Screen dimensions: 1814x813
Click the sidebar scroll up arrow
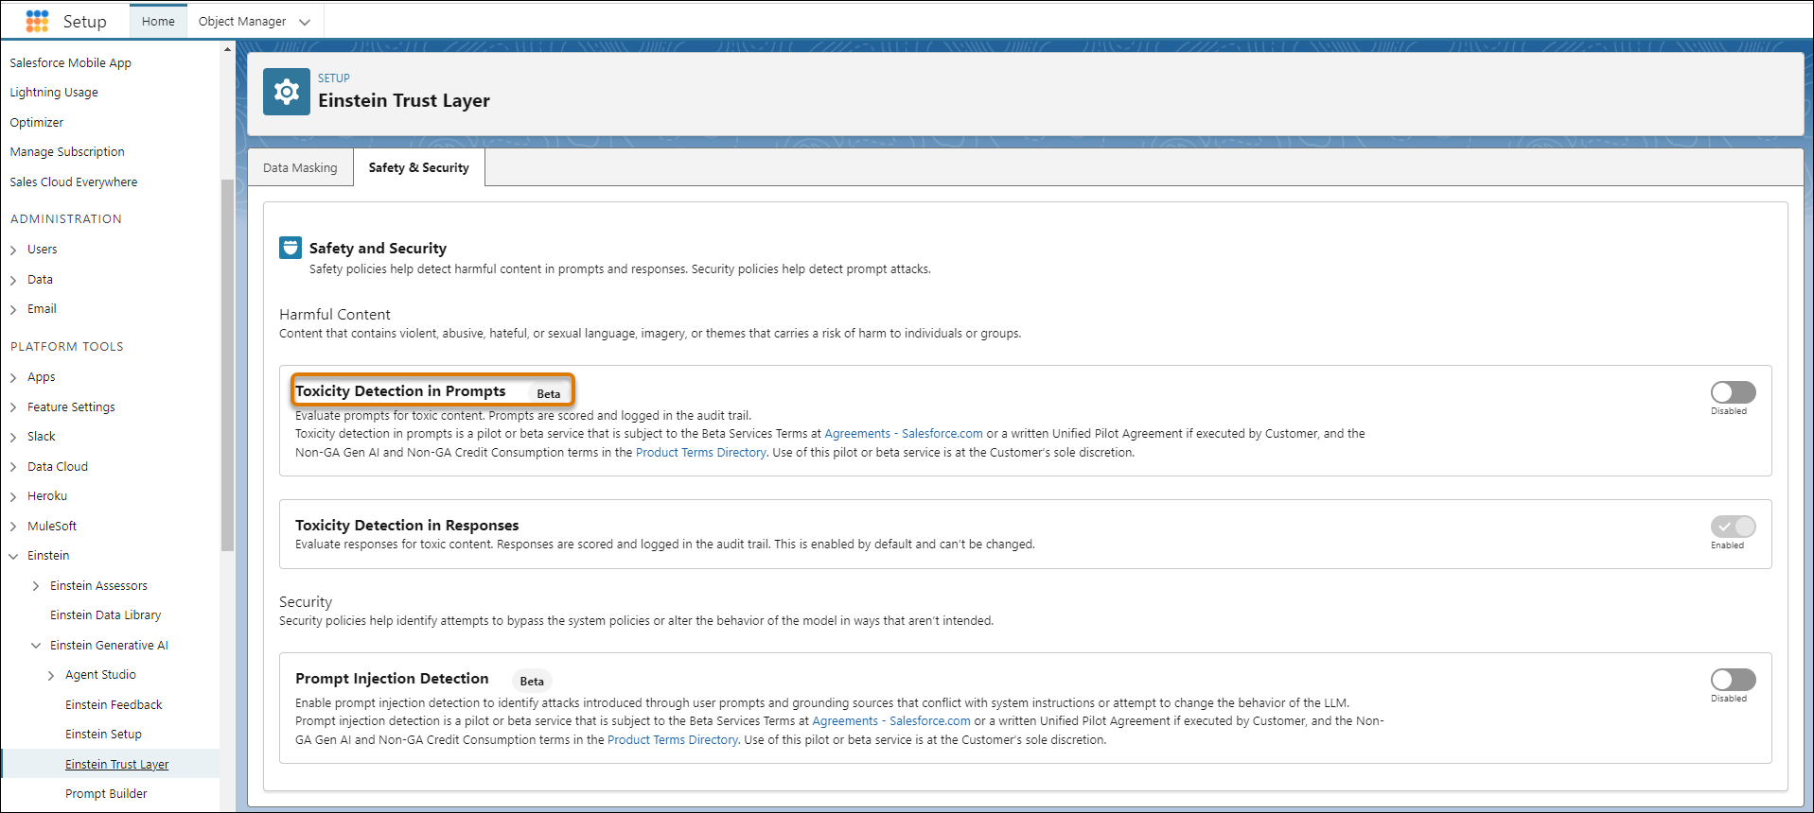point(227,49)
